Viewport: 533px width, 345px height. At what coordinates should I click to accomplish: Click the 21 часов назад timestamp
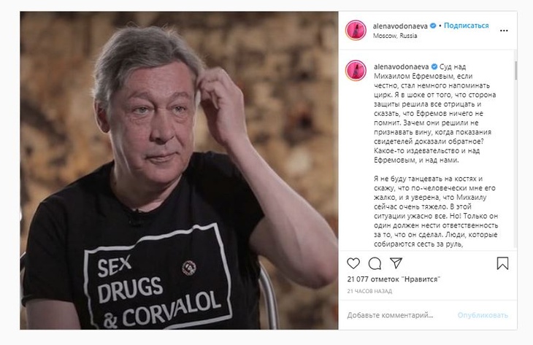coord(369,291)
